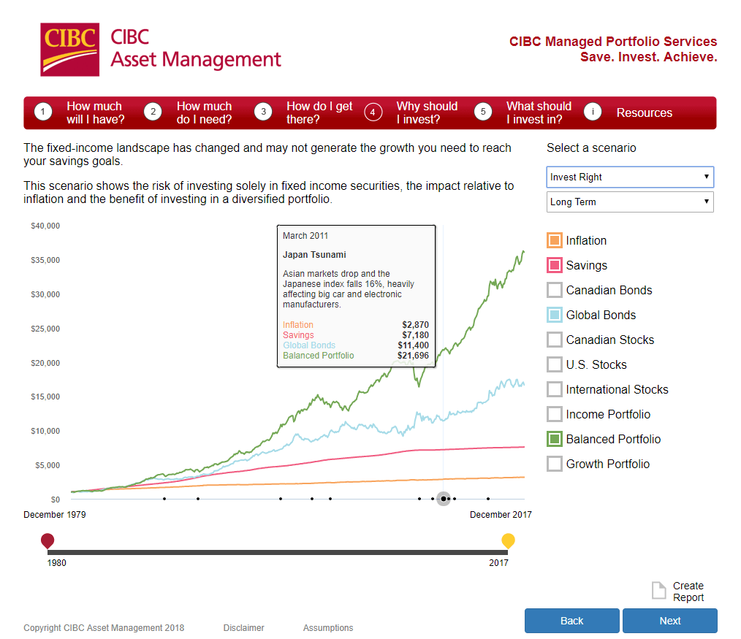Click the last event dot on the timeline
Screen dimensions: 741x639
coord(488,499)
